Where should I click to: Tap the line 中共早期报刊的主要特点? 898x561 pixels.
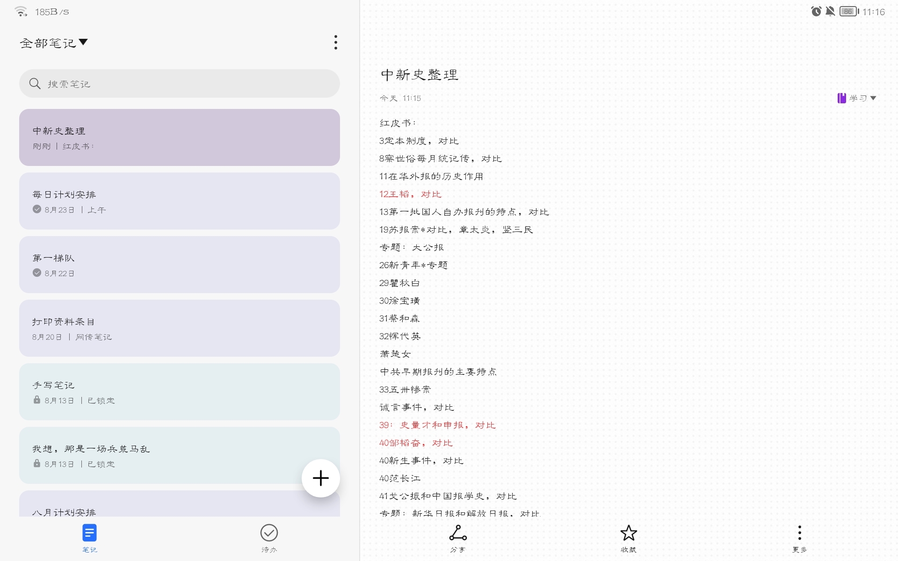pos(438,372)
